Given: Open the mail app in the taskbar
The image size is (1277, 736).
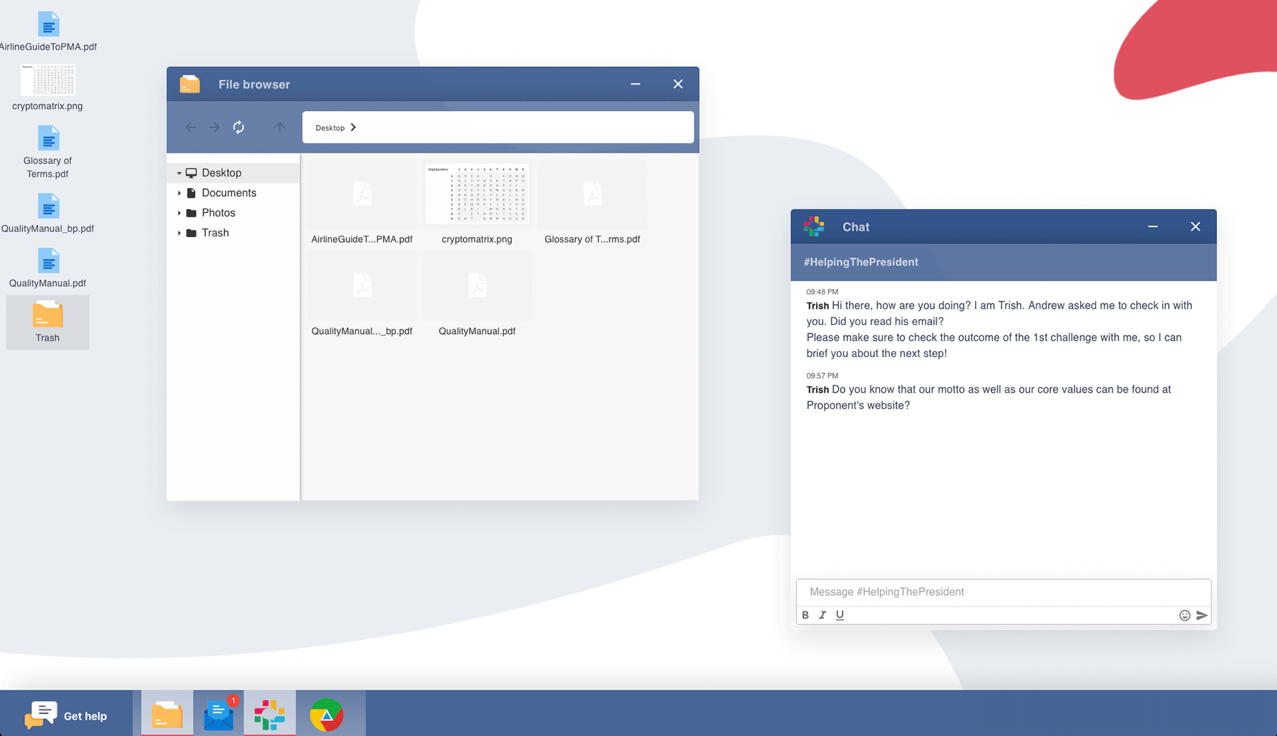Looking at the screenshot, I should [219, 714].
